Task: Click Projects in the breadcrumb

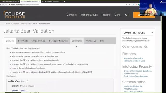Action: pos(16,24)
